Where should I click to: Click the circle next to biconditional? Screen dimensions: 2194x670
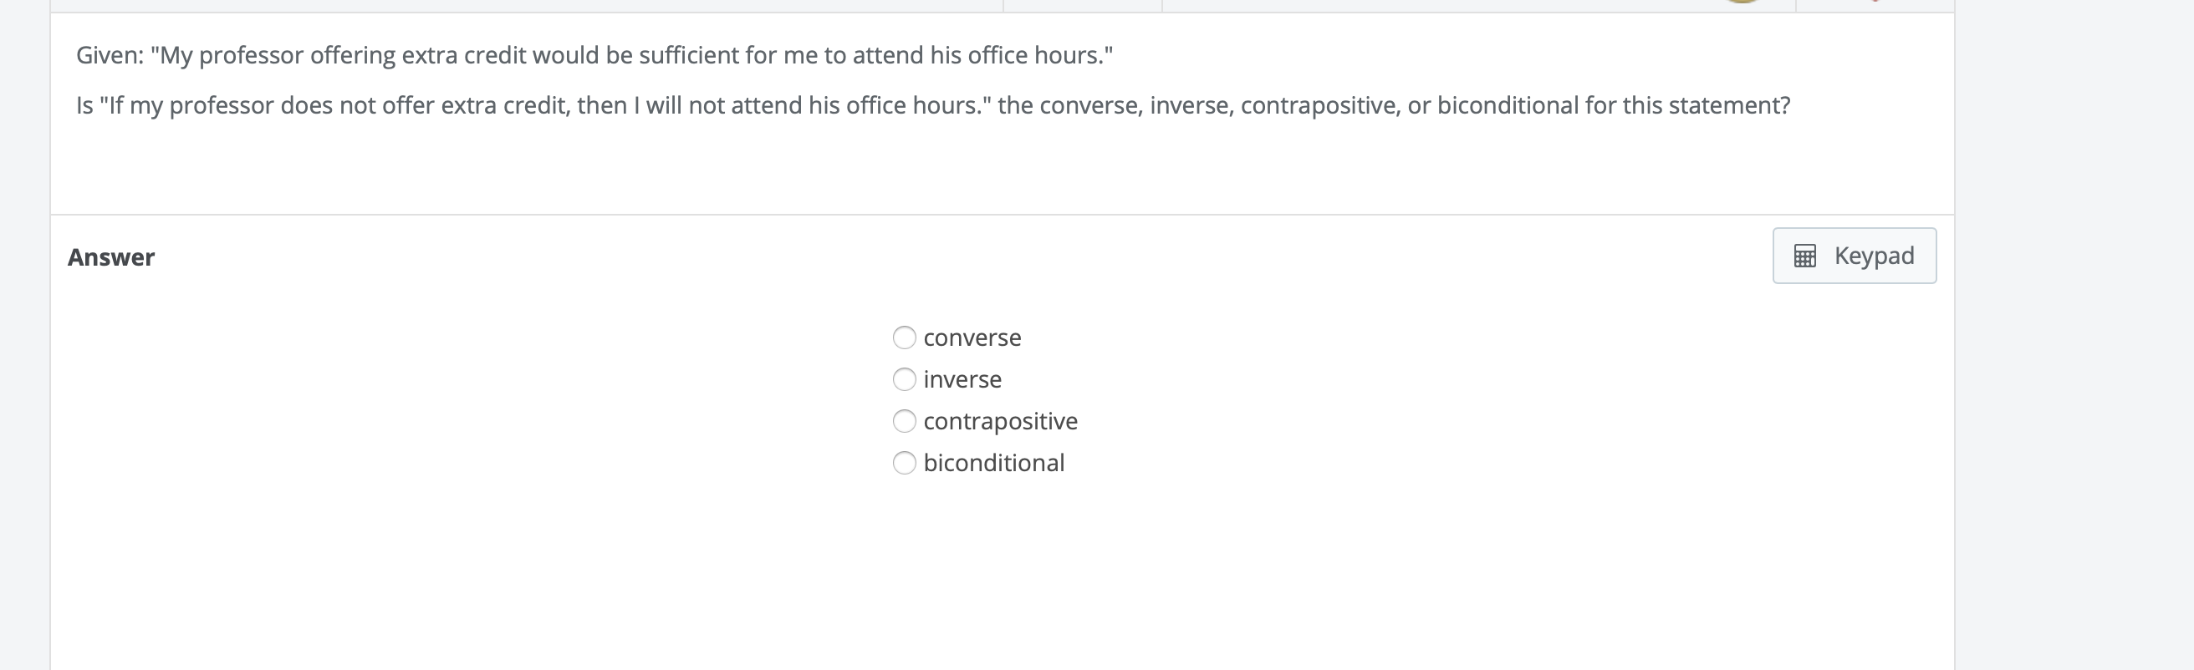pos(905,462)
